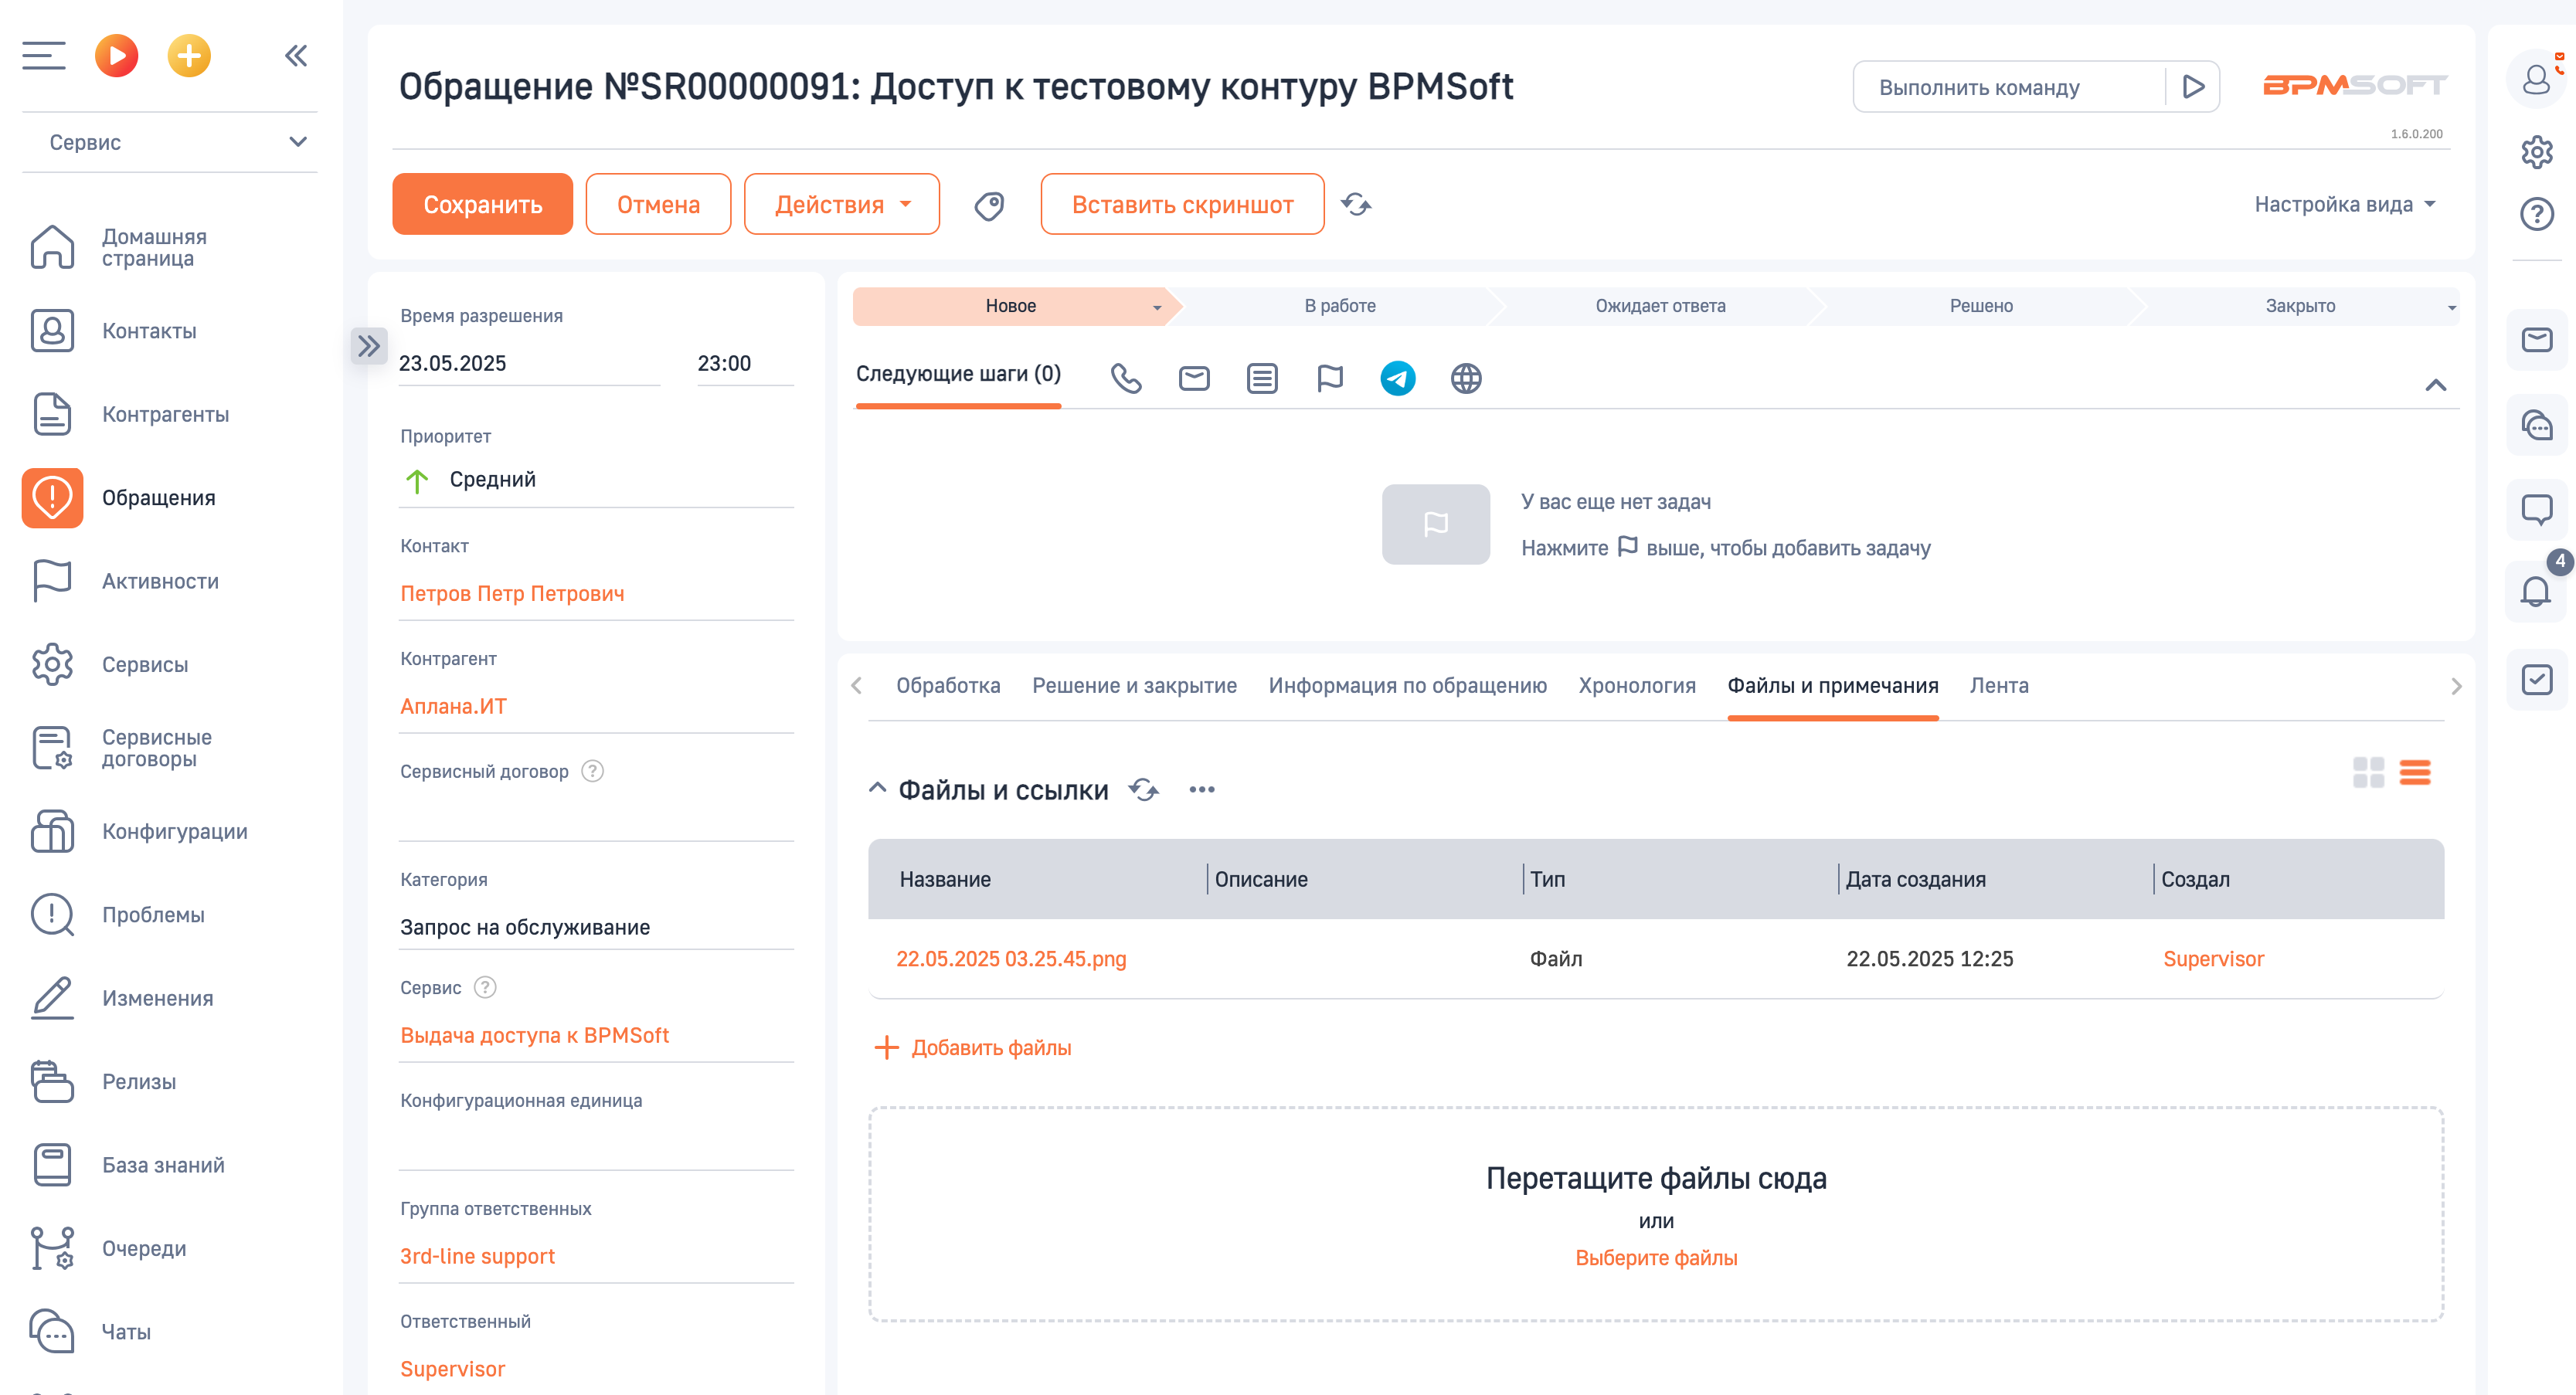The image size is (2576, 1395).
Task: Click the Сохранить button
Action: click(483, 204)
